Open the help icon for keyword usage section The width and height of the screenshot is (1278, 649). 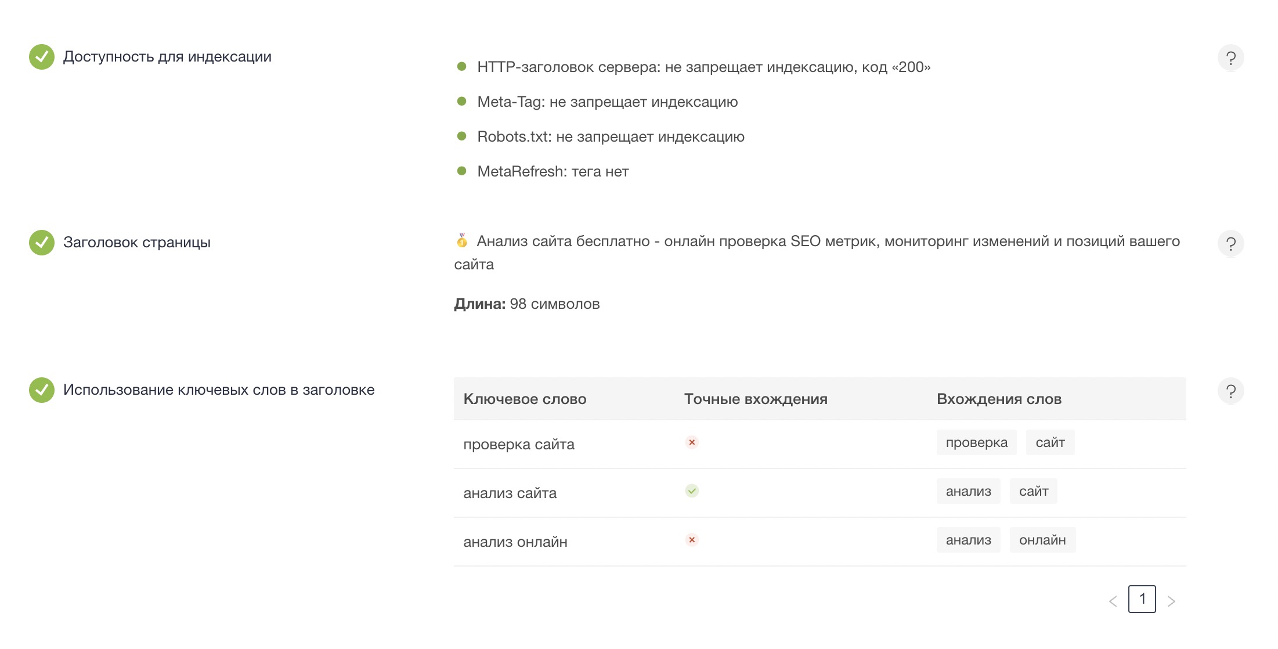[x=1231, y=390]
